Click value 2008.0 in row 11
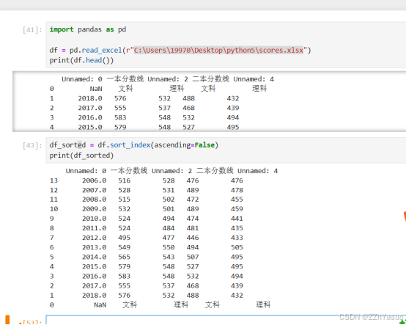The width and height of the screenshot is (406, 325). click(x=95, y=200)
